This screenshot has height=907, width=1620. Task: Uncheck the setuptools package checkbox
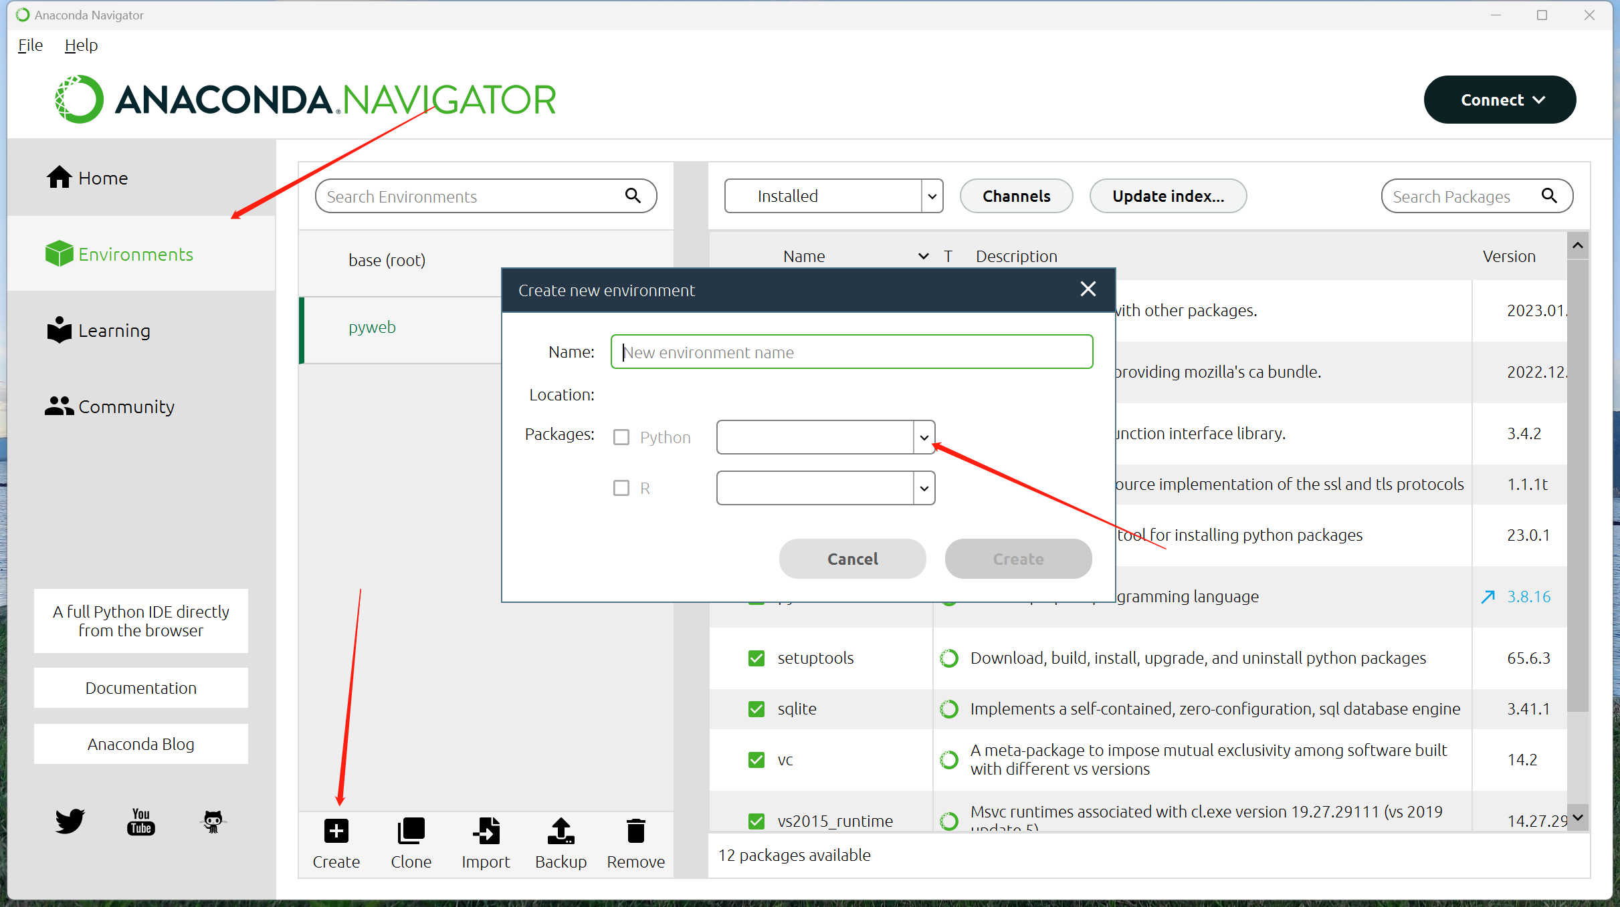pyautogui.click(x=756, y=658)
